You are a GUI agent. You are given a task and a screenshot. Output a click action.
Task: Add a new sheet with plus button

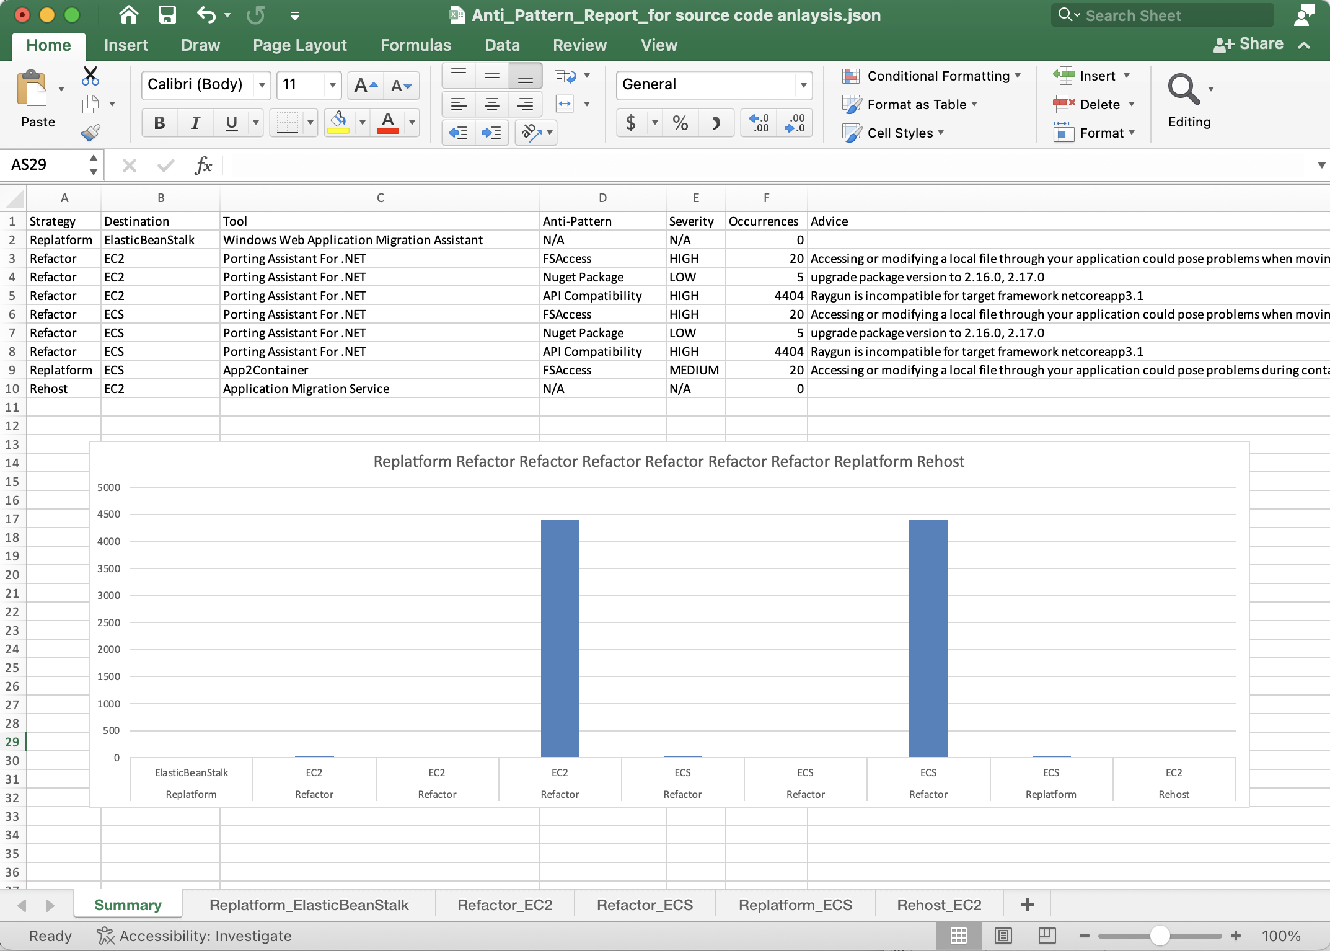coord(1027,905)
